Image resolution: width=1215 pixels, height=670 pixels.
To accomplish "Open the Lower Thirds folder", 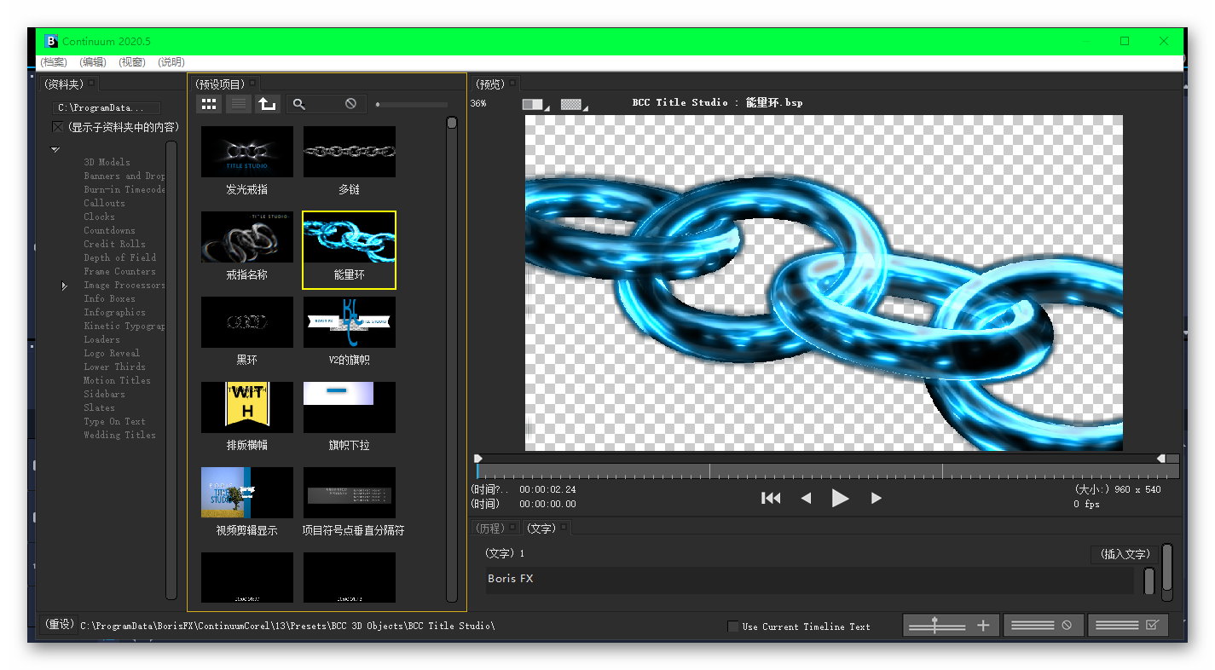I will [x=114, y=367].
